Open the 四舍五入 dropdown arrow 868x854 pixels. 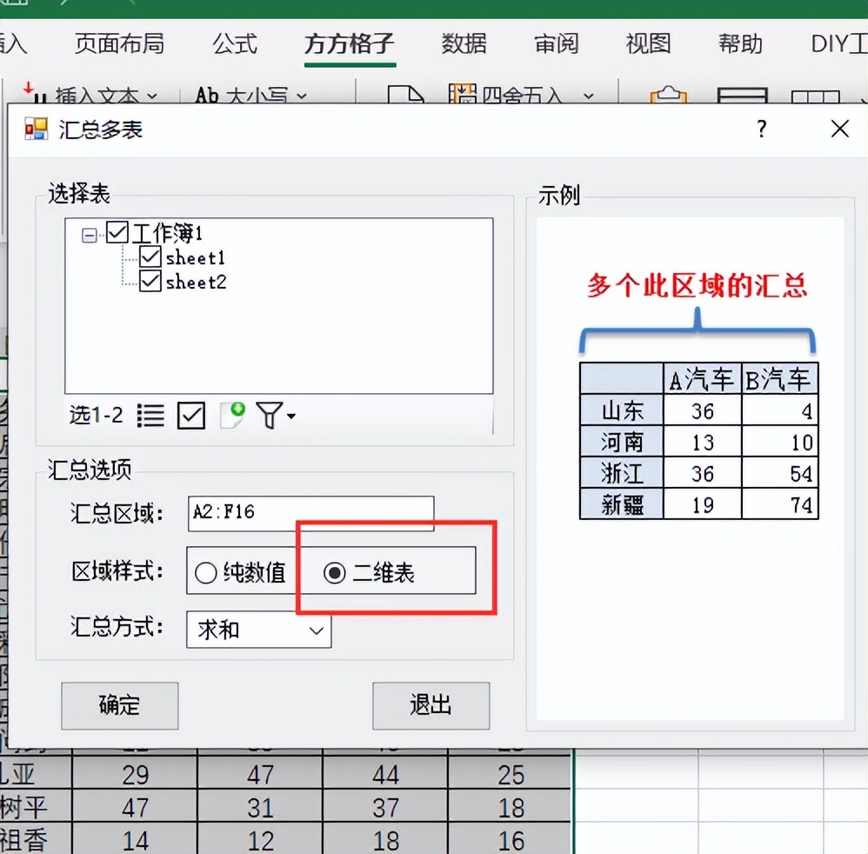click(x=586, y=96)
